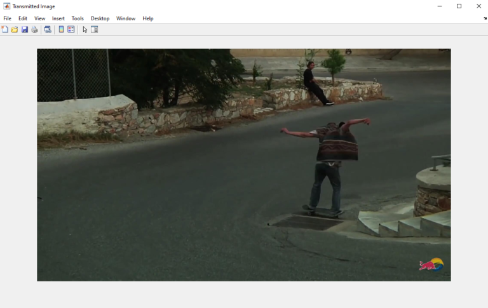The width and height of the screenshot is (488, 308).
Task: Save the figure using the floppy icon
Action: pos(25,30)
